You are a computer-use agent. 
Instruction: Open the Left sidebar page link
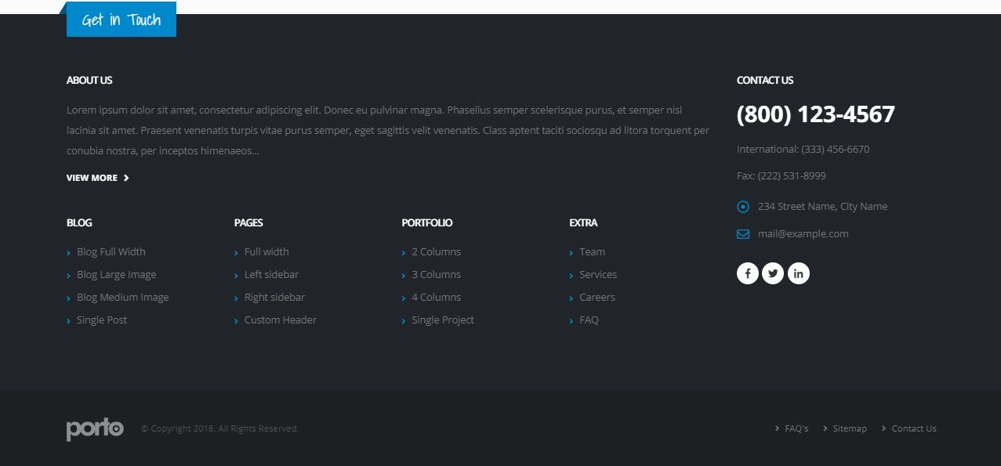271,274
